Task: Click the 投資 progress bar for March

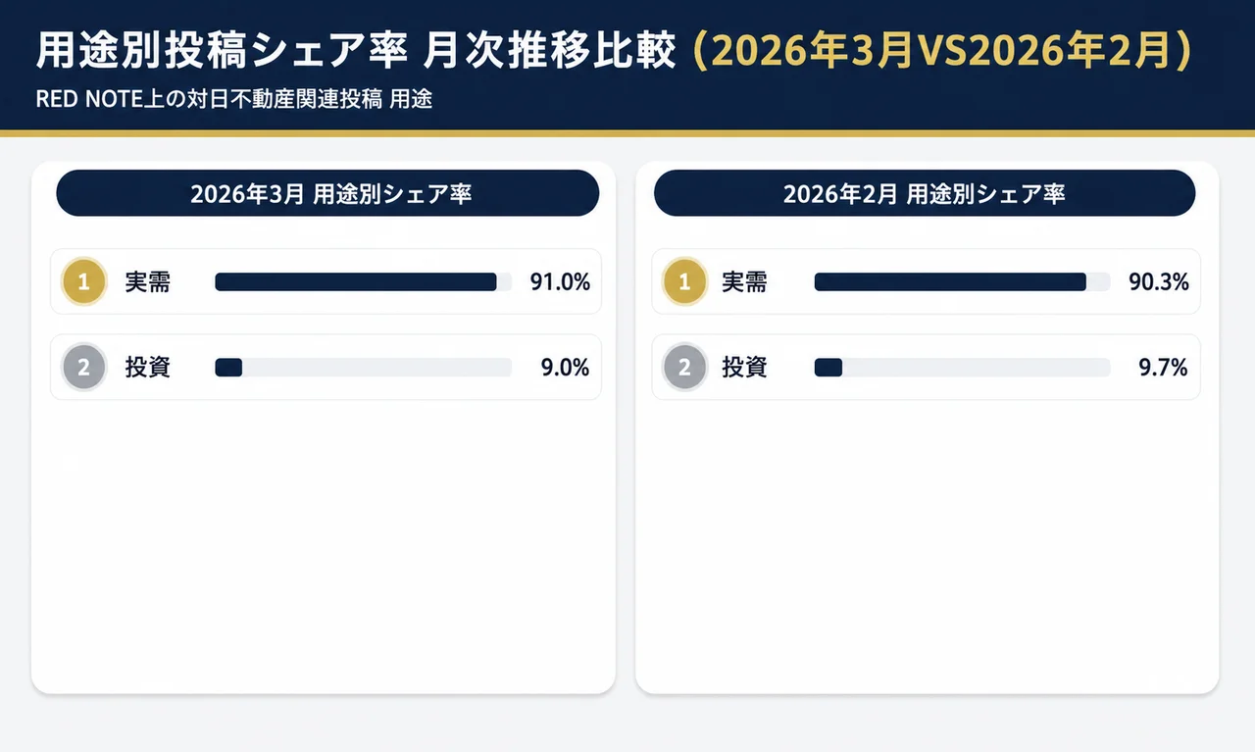Action: 363,368
